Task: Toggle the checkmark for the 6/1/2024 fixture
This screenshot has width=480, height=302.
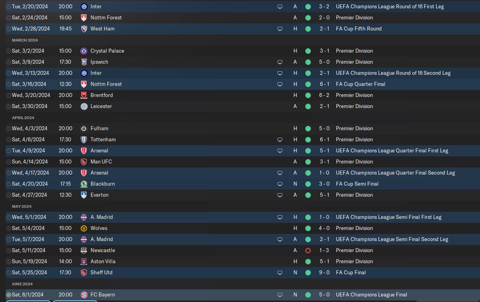Action: point(9,294)
